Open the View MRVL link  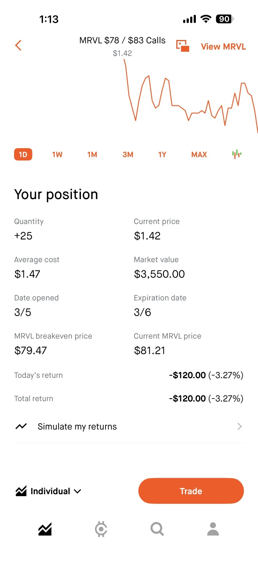coord(223,47)
